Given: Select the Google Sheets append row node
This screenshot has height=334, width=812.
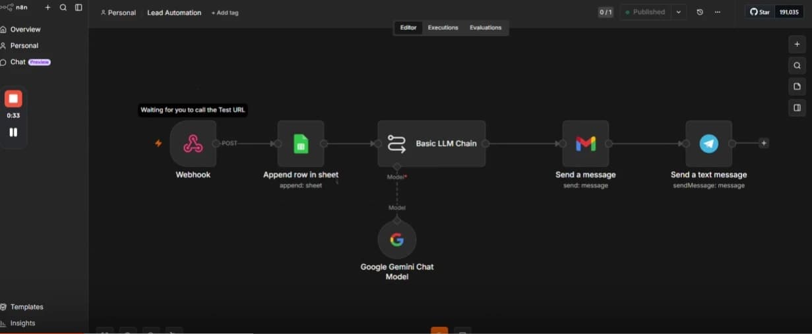Looking at the screenshot, I should point(301,143).
